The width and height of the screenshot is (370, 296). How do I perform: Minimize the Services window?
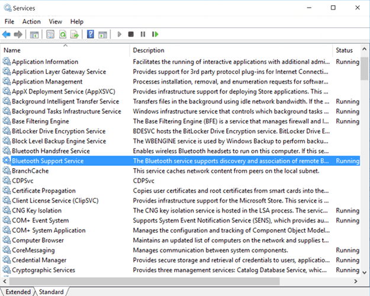[309, 8]
